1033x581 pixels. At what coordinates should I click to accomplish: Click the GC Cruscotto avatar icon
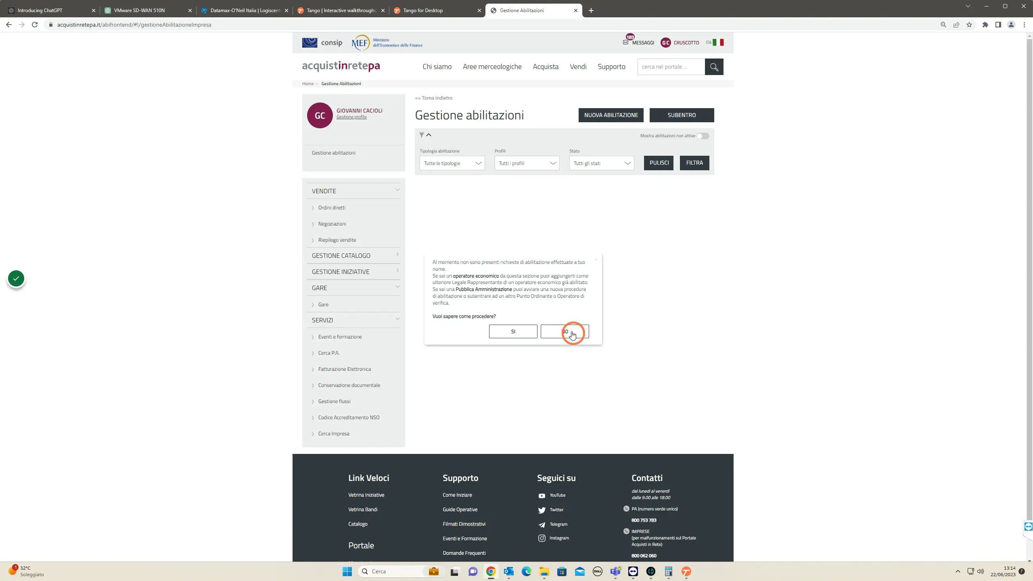pyautogui.click(x=665, y=42)
